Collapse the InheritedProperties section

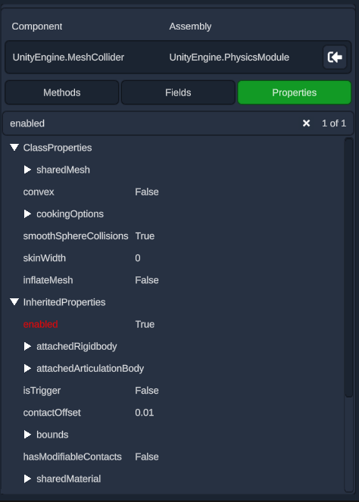click(14, 302)
